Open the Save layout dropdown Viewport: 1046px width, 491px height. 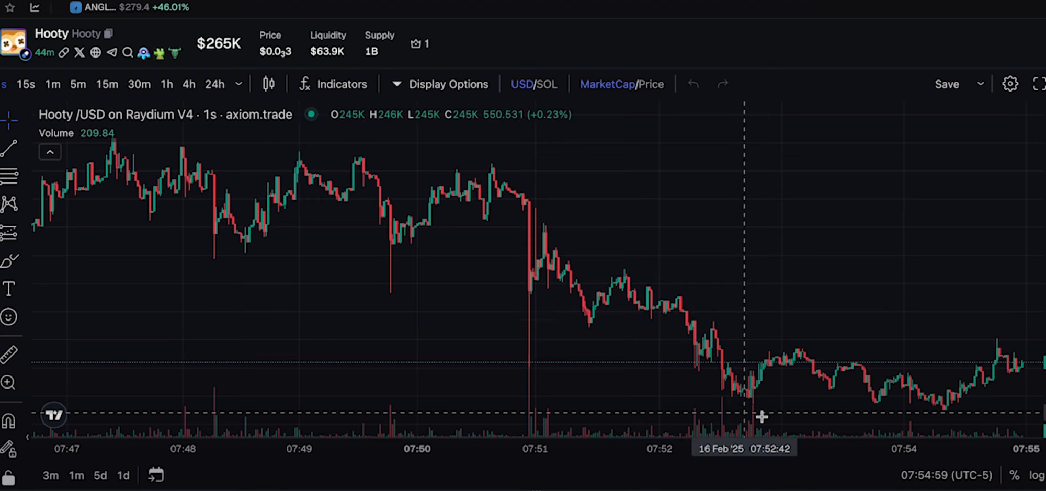[x=982, y=84]
